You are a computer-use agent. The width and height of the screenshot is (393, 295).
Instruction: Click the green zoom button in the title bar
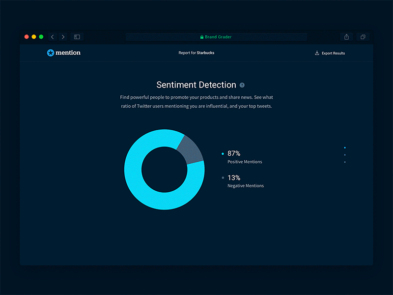point(40,37)
